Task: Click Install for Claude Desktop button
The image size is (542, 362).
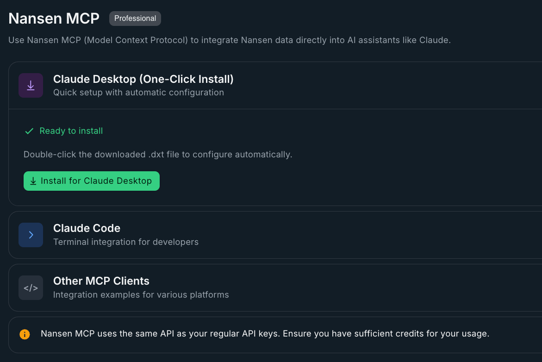Action: (x=92, y=181)
